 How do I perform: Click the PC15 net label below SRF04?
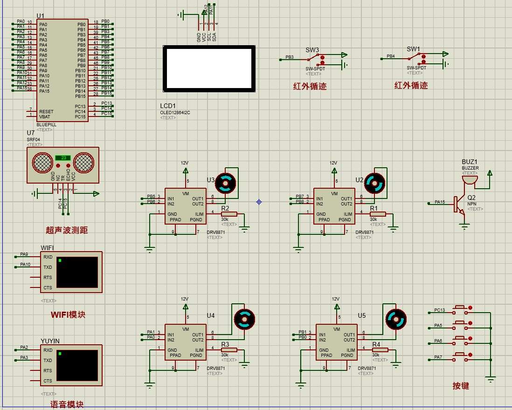click(65, 204)
